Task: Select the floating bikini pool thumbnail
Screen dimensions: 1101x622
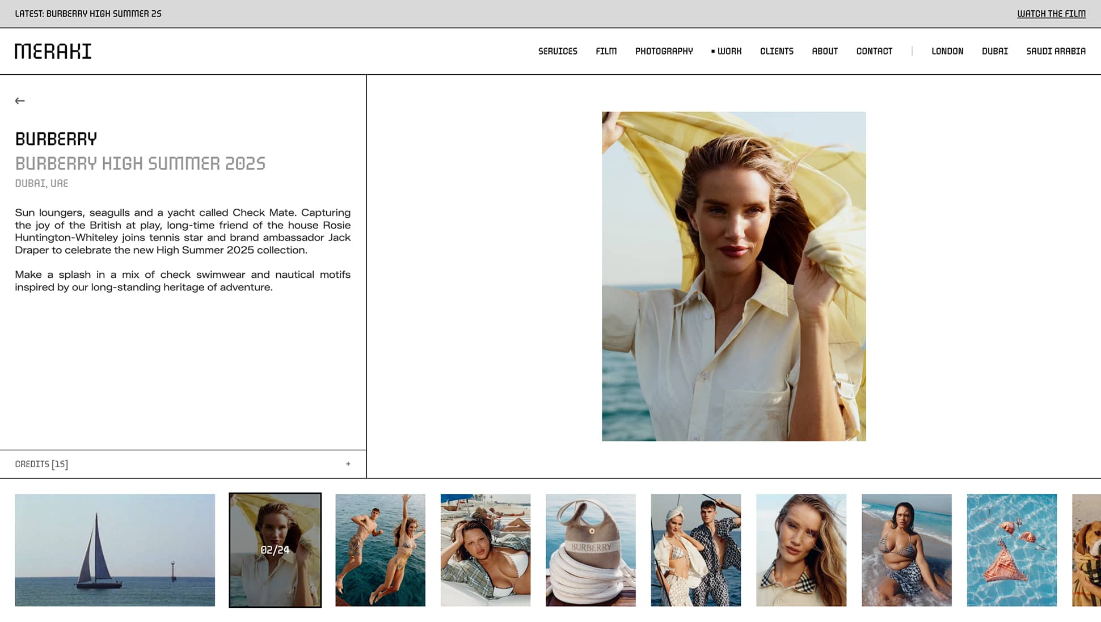Action: [x=1011, y=549]
